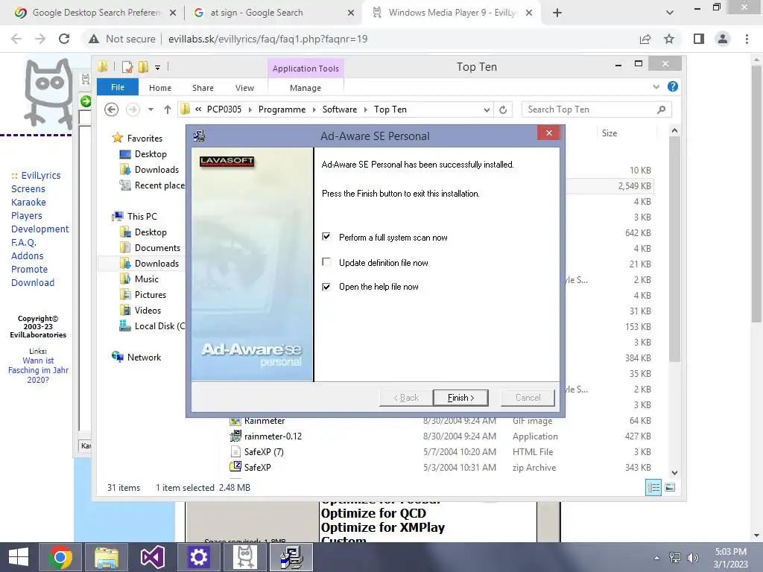Open recent locations dropdown in Explorer
The image size is (763, 572).
pos(151,109)
